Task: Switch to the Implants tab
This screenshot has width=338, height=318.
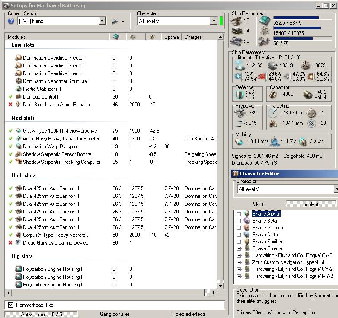Action: 312,204
